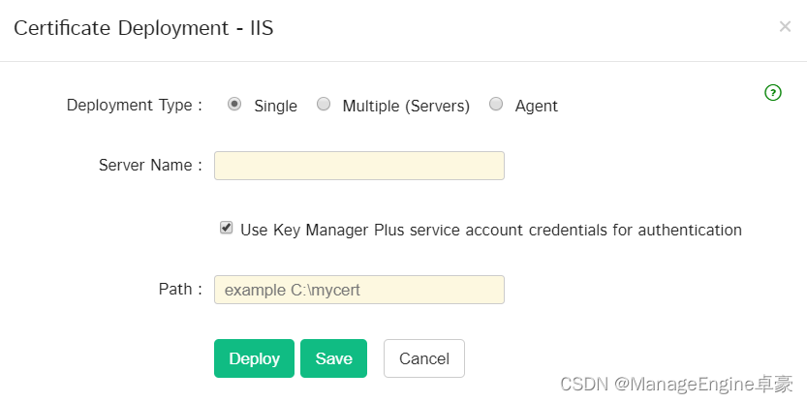Click the "Server Name :" field label
Viewport: 807px width, 403px height.
coord(150,166)
